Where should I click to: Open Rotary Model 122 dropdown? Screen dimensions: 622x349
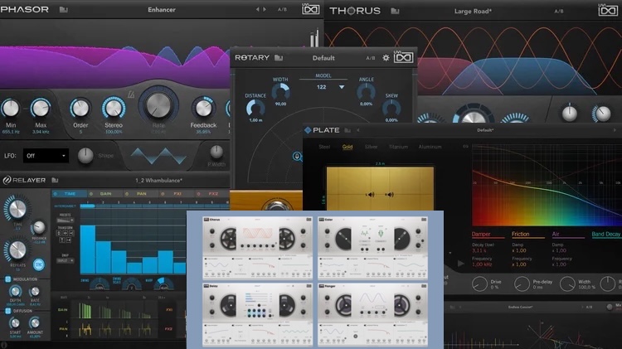click(330, 87)
